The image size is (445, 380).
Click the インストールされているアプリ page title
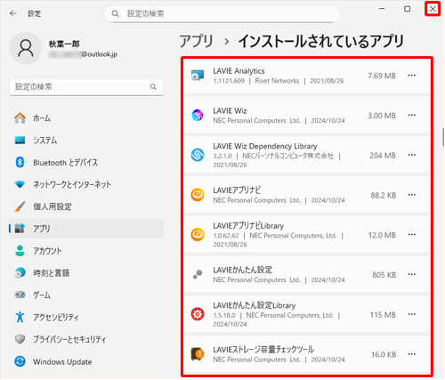pos(321,41)
